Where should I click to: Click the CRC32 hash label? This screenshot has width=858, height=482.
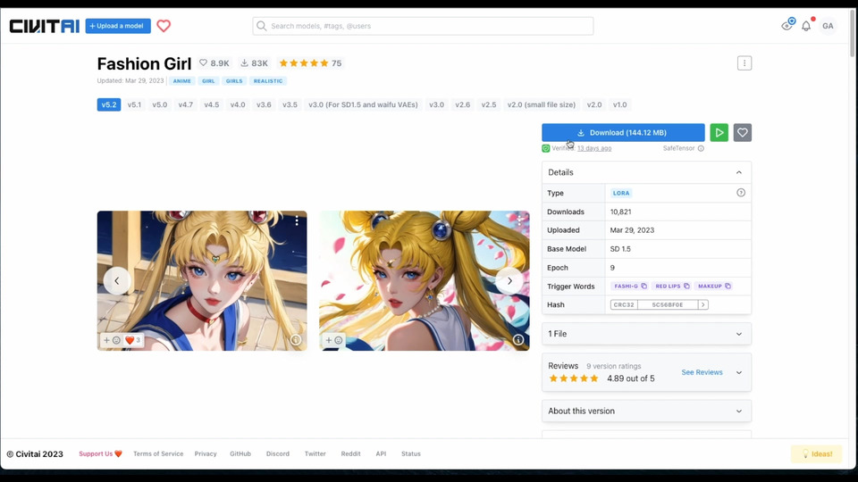[x=624, y=304]
